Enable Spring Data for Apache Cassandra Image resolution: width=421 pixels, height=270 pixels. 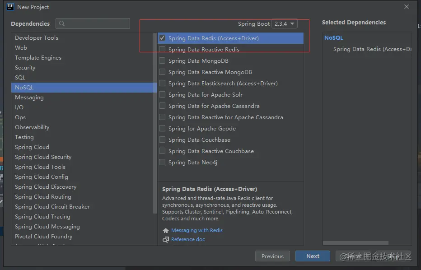[162, 106]
